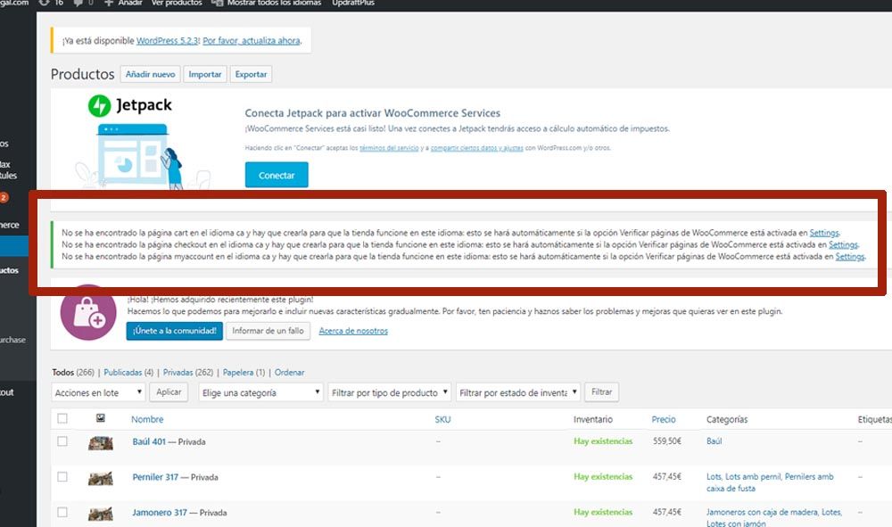Sort by Nombre column header
The image size is (892, 527).
[x=147, y=419]
